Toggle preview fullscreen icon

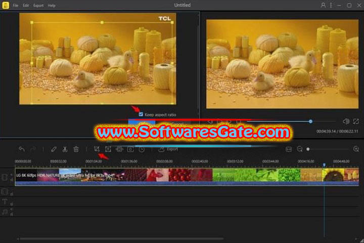click(356, 121)
